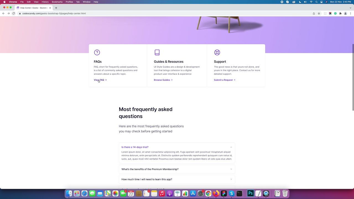
Task: Open Figma from the Dock
Action: point(224,193)
